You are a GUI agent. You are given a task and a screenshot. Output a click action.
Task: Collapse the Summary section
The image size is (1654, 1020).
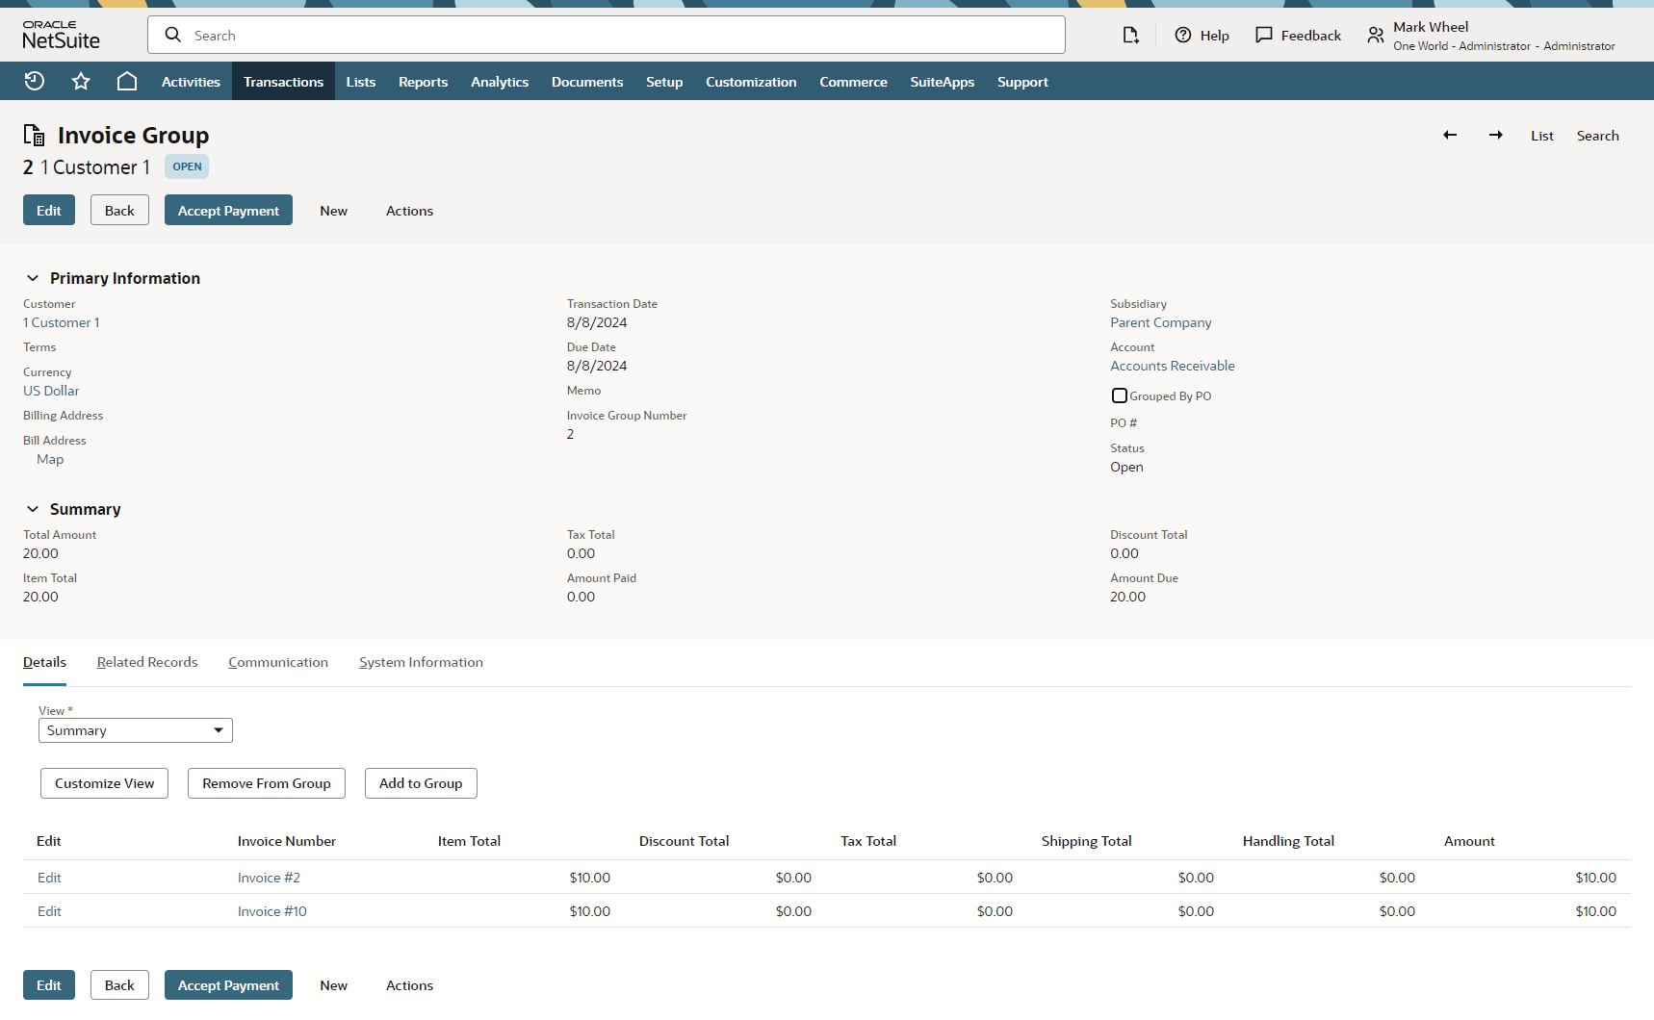coord(33,509)
